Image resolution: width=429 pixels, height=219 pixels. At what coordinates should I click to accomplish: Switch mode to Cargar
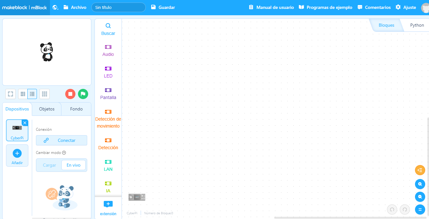coord(49,165)
